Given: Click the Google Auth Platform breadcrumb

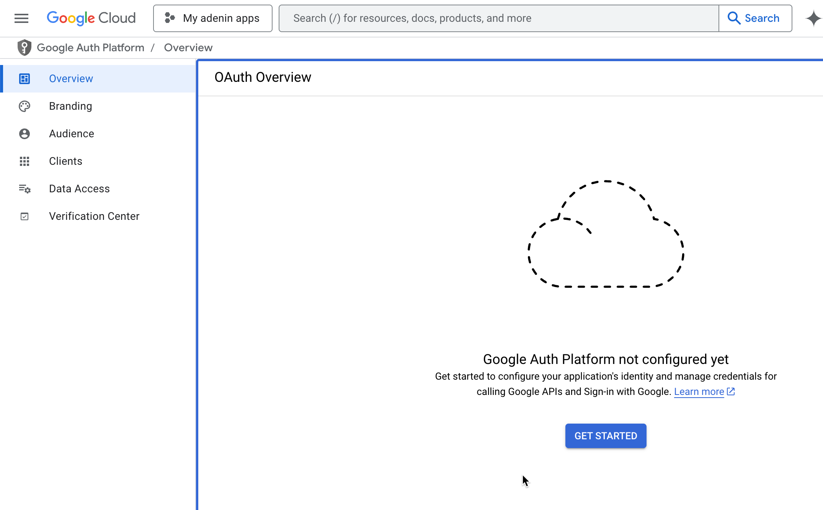Looking at the screenshot, I should pos(91,48).
